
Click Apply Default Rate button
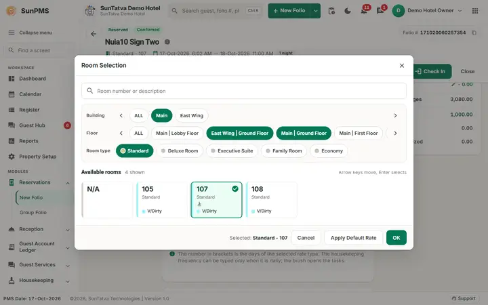tap(353, 238)
